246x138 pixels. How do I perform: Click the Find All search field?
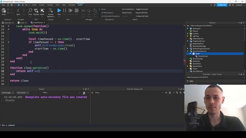tap(129, 93)
